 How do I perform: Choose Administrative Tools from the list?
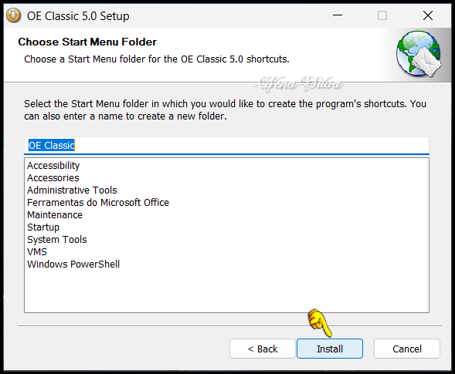click(x=72, y=190)
